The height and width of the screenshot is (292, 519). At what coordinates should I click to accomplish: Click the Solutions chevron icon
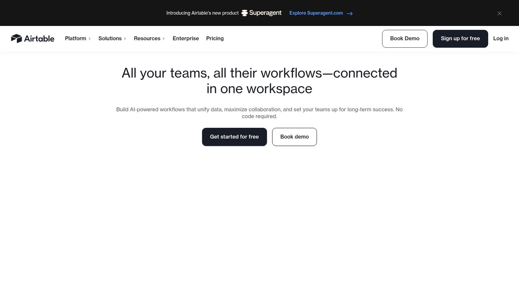tap(125, 39)
